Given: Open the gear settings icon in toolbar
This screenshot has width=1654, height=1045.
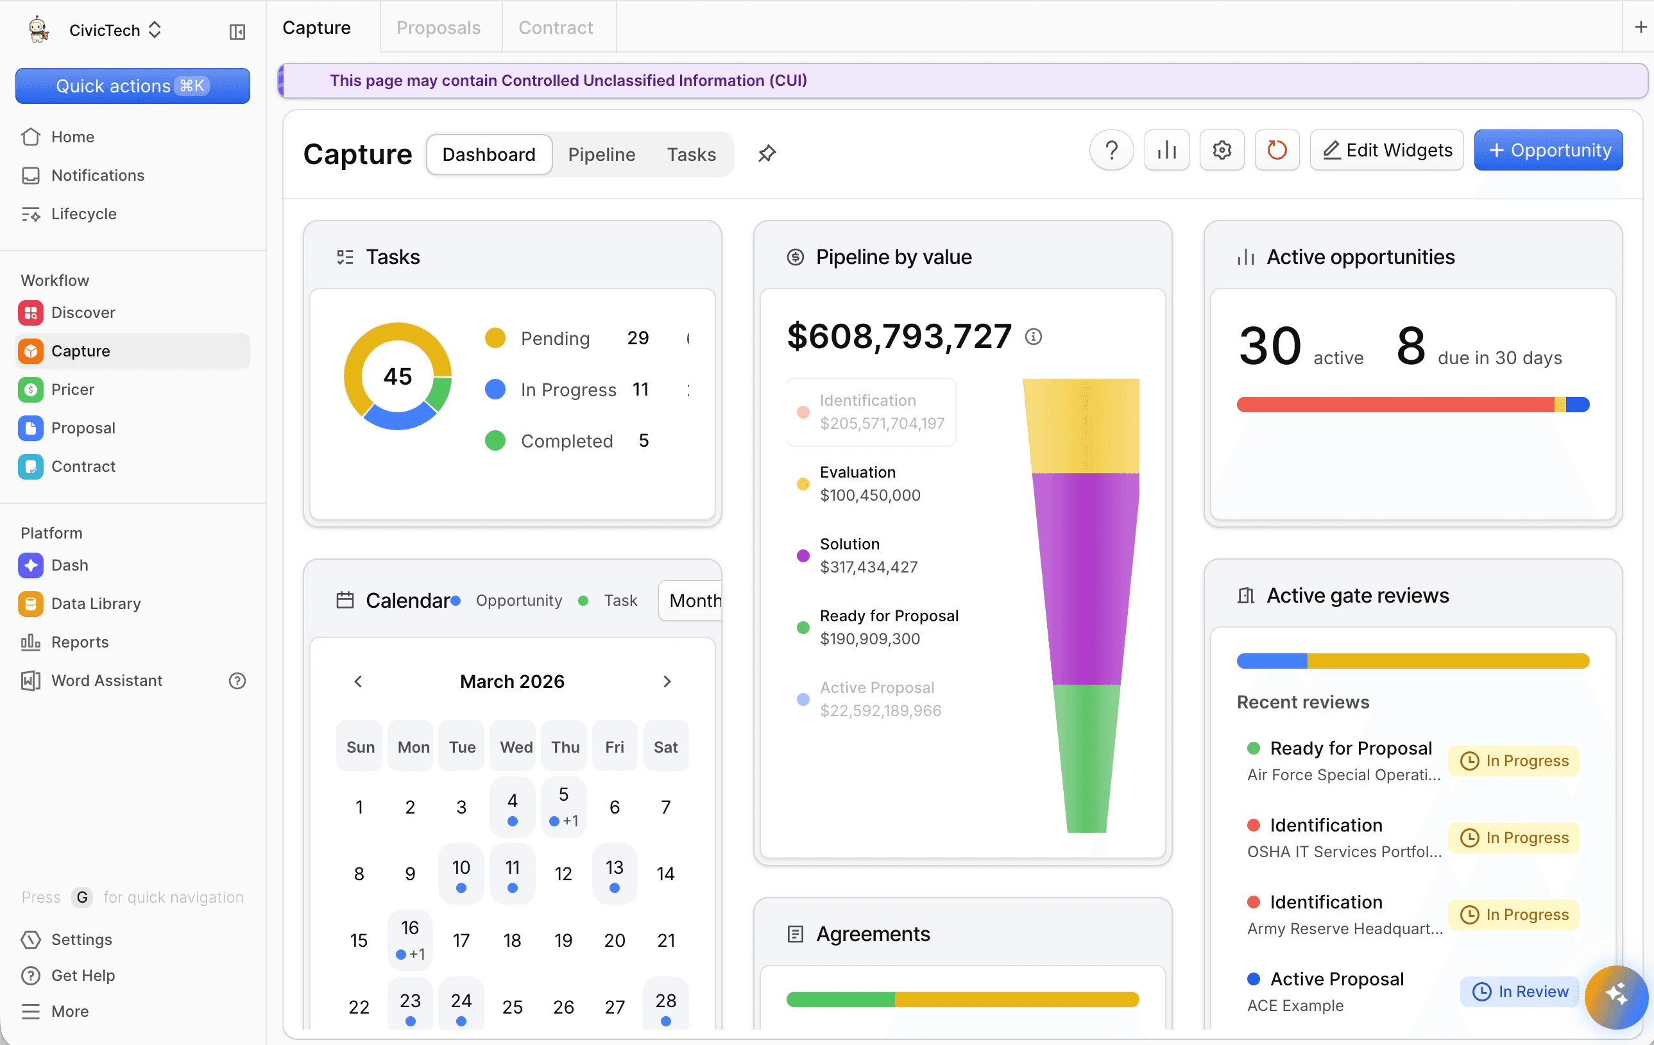Looking at the screenshot, I should [1222, 150].
